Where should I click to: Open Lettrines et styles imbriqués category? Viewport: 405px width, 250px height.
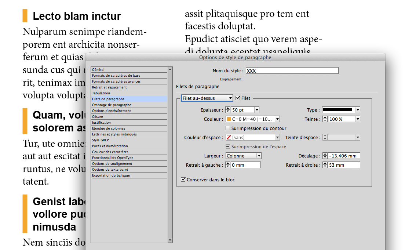pos(129,134)
